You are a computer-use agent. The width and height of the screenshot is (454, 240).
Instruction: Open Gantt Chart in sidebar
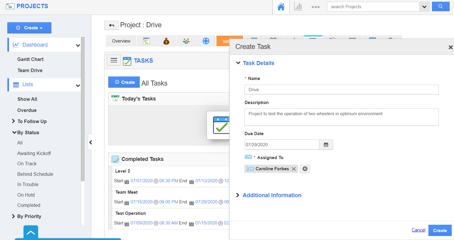31,59
